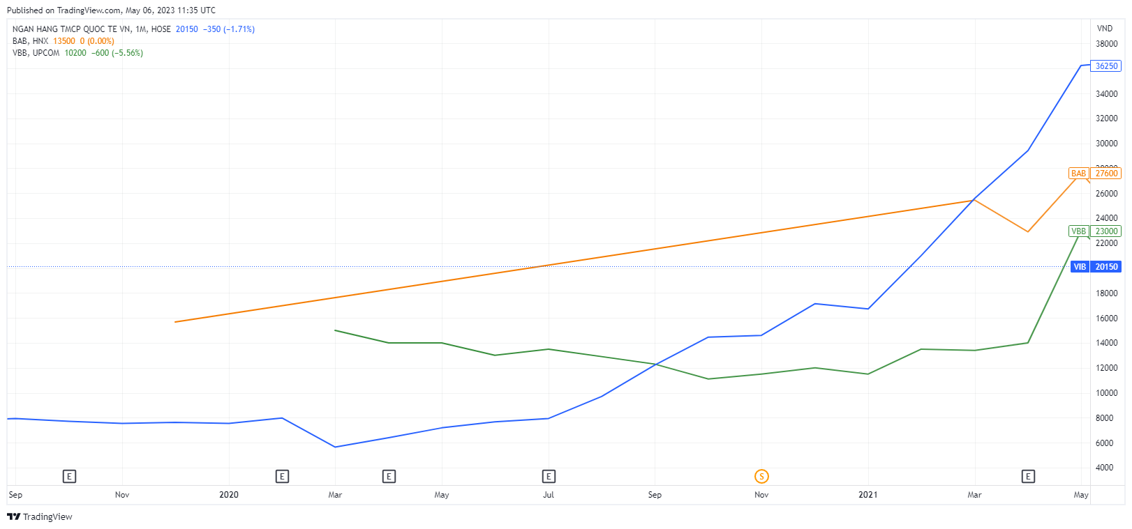Image resolution: width=1132 pixels, height=529 pixels.
Task: Click the blue VIB price tag
Action: [1080, 267]
